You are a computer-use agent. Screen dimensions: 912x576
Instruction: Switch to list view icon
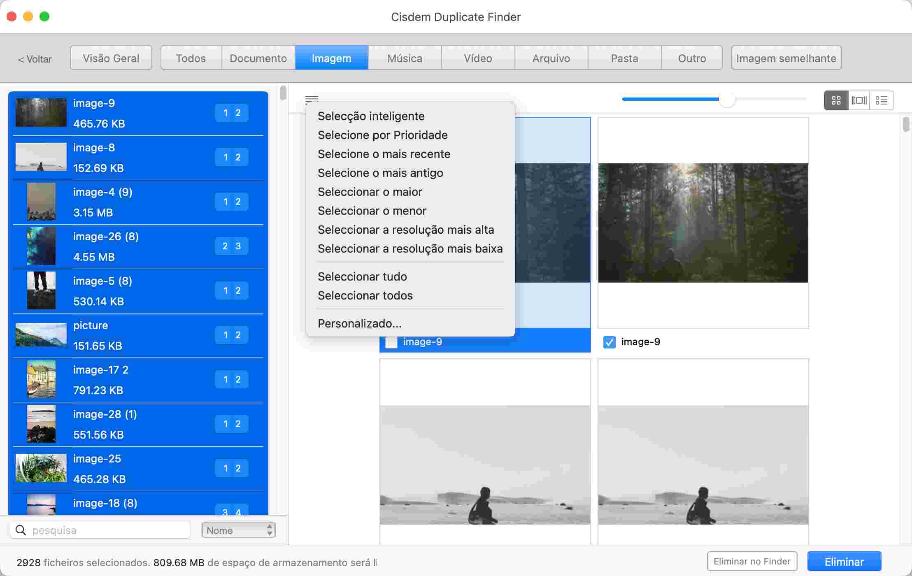click(x=881, y=100)
